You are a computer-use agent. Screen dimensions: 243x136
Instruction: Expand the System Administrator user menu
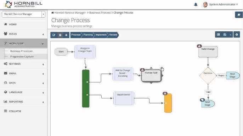(x=221, y=5)
